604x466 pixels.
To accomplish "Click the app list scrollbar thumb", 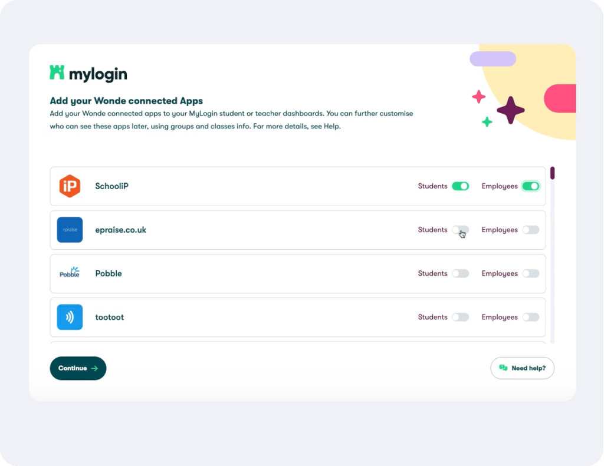I will (x=552, y=173).
